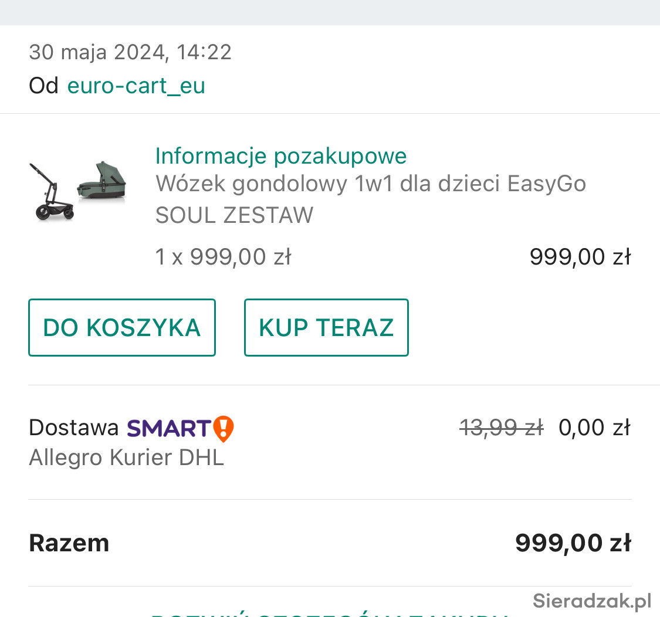Viewport: 660px width, 617px height.
Task: Open Informacje pozakupowe link
Action: pos(281,157)
